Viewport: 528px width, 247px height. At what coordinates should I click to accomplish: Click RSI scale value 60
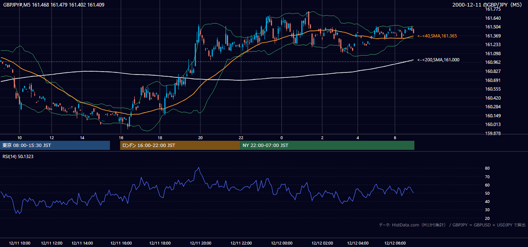click(x=488, y=185)
